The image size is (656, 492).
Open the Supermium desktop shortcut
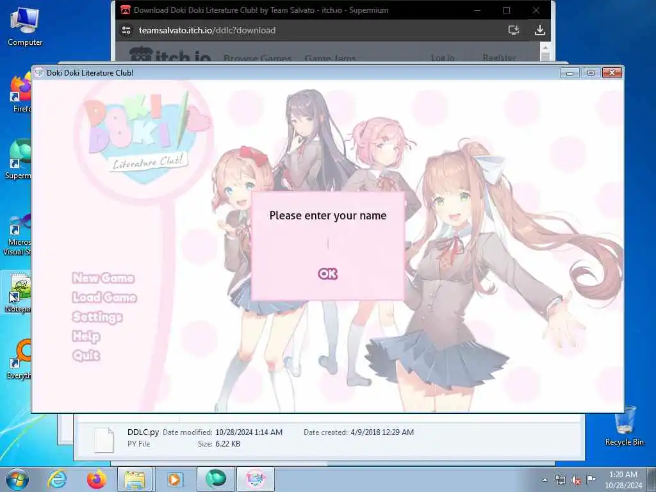(17, 160)
